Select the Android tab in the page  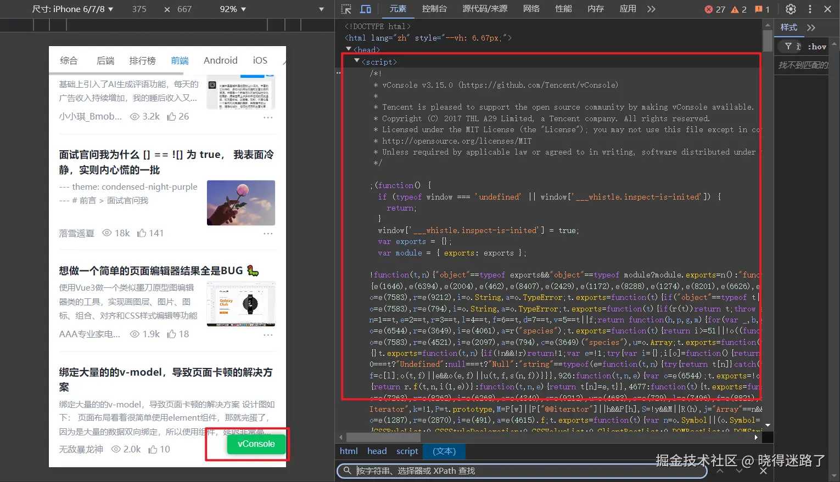pyautogui.click(x=221, y=60)
